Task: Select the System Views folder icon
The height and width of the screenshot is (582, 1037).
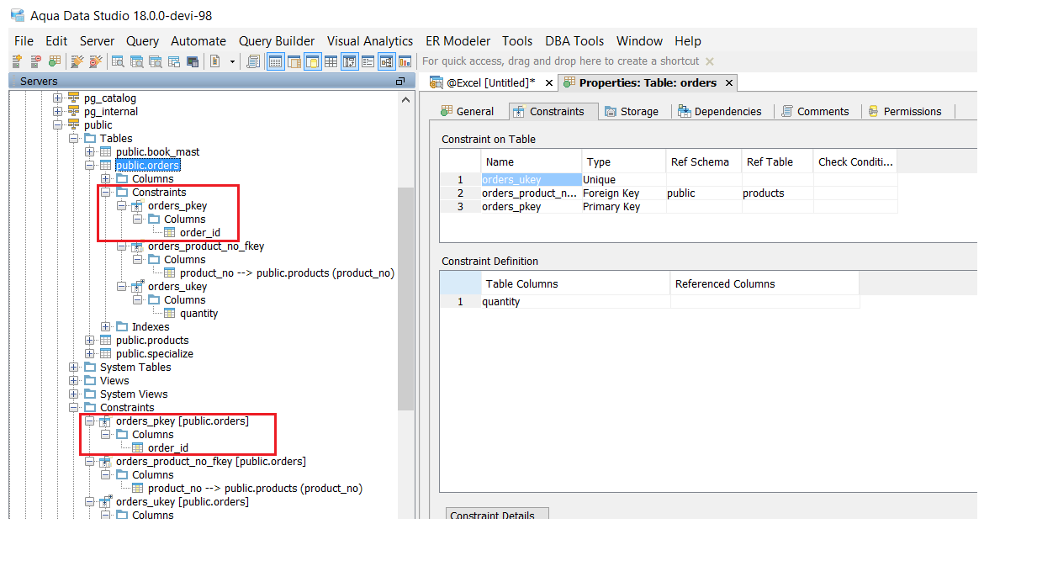Action: click(89, 394)
